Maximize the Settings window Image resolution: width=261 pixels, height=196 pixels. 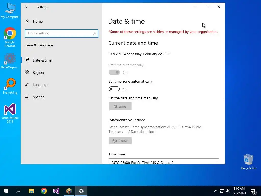pyautogui.click(x=207, y=7)
